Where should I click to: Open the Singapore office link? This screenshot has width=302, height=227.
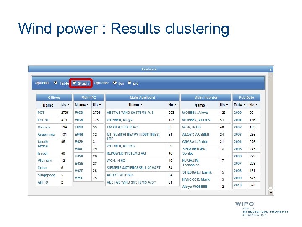47,175
